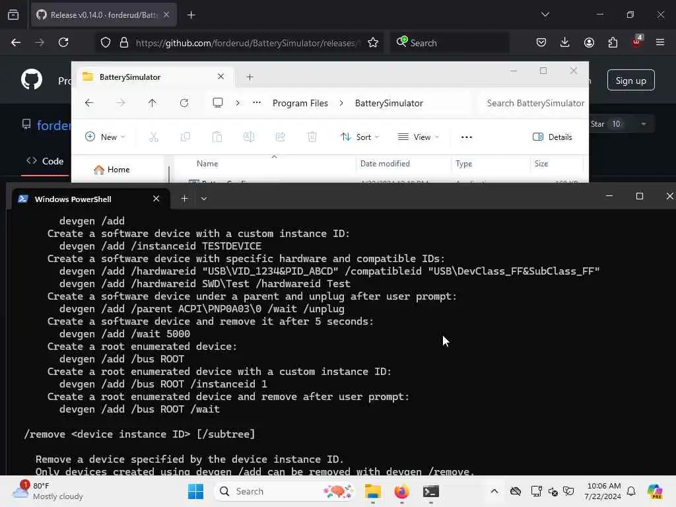676x507 pixels.
Task: Open the Sort dropdown in Explorer
Action: pyautogui.click(x=360, y=137)
